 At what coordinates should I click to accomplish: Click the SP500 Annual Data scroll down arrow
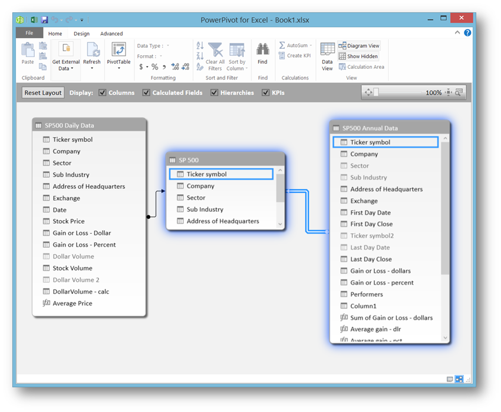pyautogui.click(x=445, y=337)
